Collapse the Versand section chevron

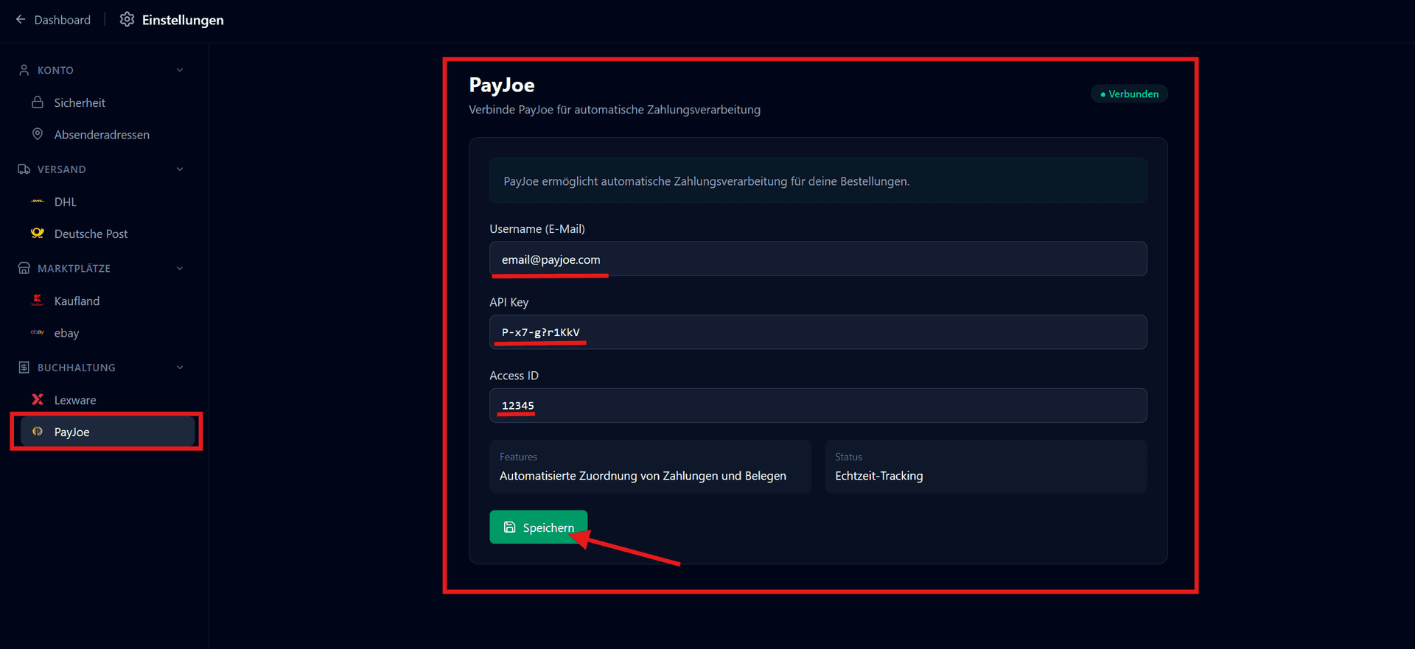click(180, 169)
